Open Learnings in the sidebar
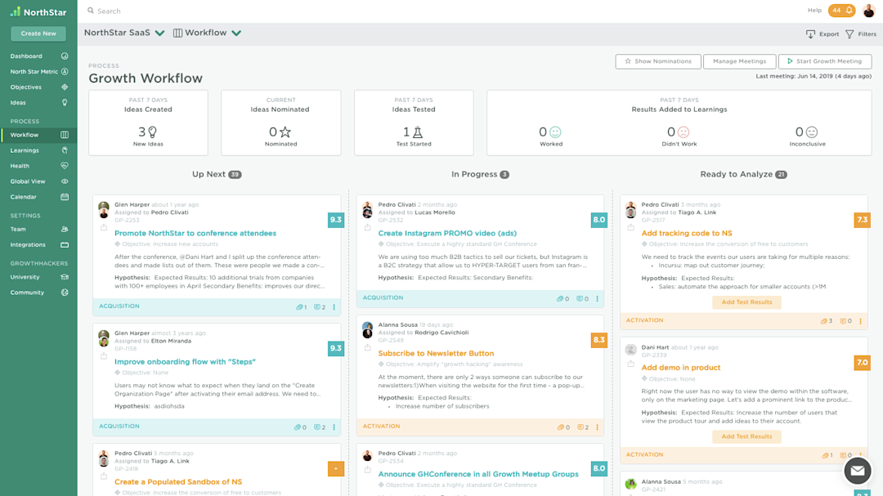The width and height of the screenshot is (883, 496). pyautogui.click(x=39, y=150)
